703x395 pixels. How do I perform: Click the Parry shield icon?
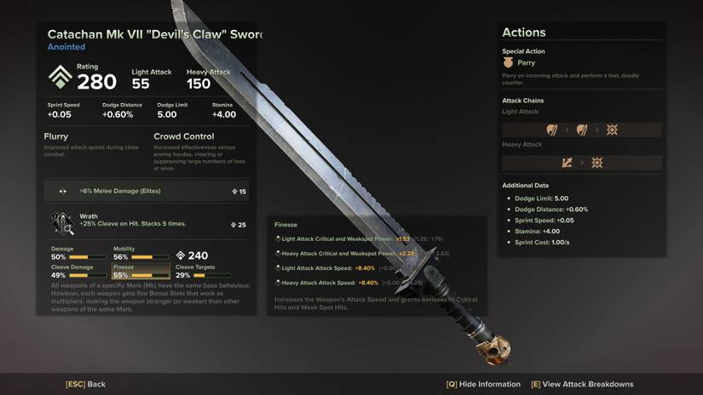(508, 63)
